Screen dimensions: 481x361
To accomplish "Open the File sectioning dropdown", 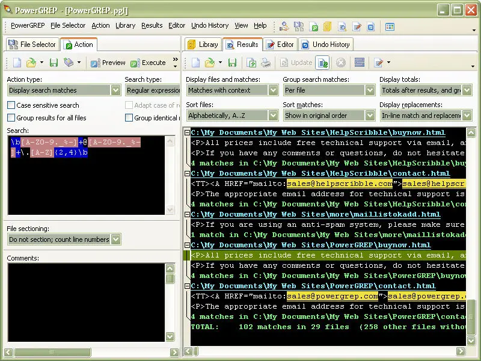I will pos(115,239).
